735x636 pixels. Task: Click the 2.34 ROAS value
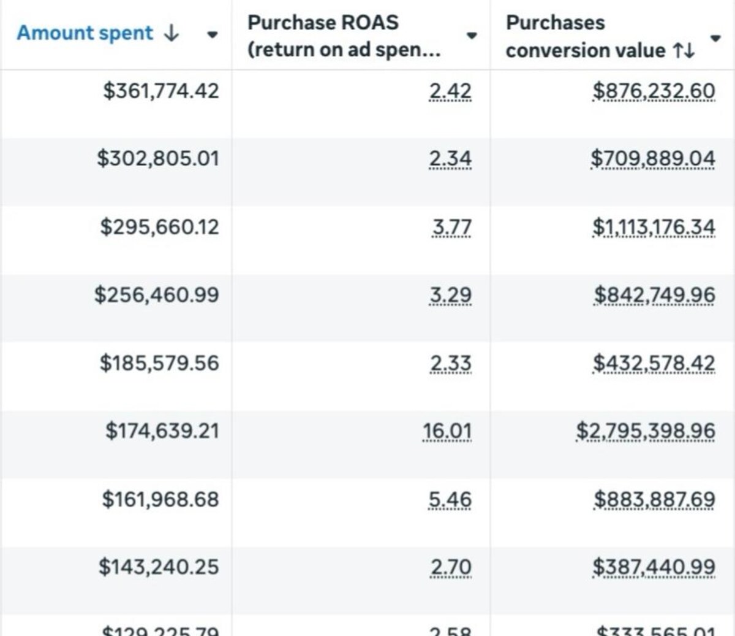pyautogui.click(x=451, y=159)
